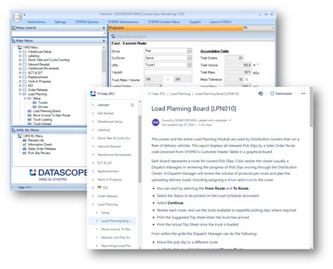Click the Load Planning Board tab icon
This screenshot has width=333, height=269.
(x=113, y=37)
